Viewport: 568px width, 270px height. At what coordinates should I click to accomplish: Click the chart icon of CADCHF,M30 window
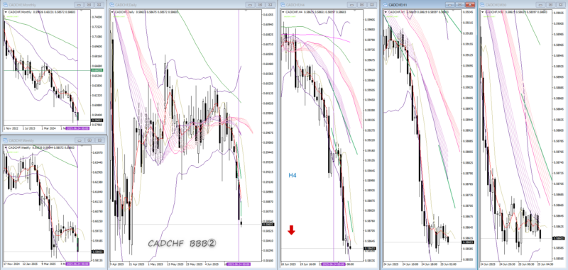[482, 5]
